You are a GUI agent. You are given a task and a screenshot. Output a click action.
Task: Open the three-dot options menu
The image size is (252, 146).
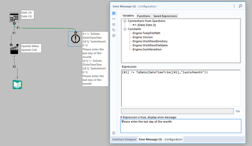pos(234,6)
